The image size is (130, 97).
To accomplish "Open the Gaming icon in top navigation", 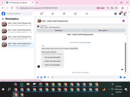I will point(87,14).
